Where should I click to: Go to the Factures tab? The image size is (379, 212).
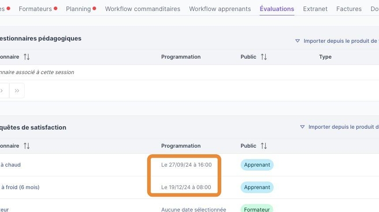(x=349, y=9)
